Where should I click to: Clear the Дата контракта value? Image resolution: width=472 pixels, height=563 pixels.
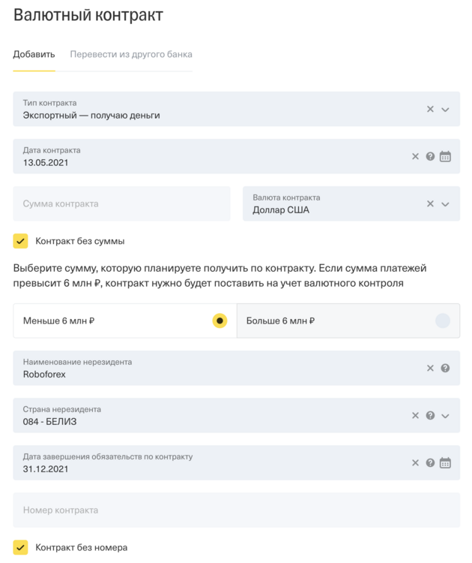pyautogui.click(x=415, y=157)
